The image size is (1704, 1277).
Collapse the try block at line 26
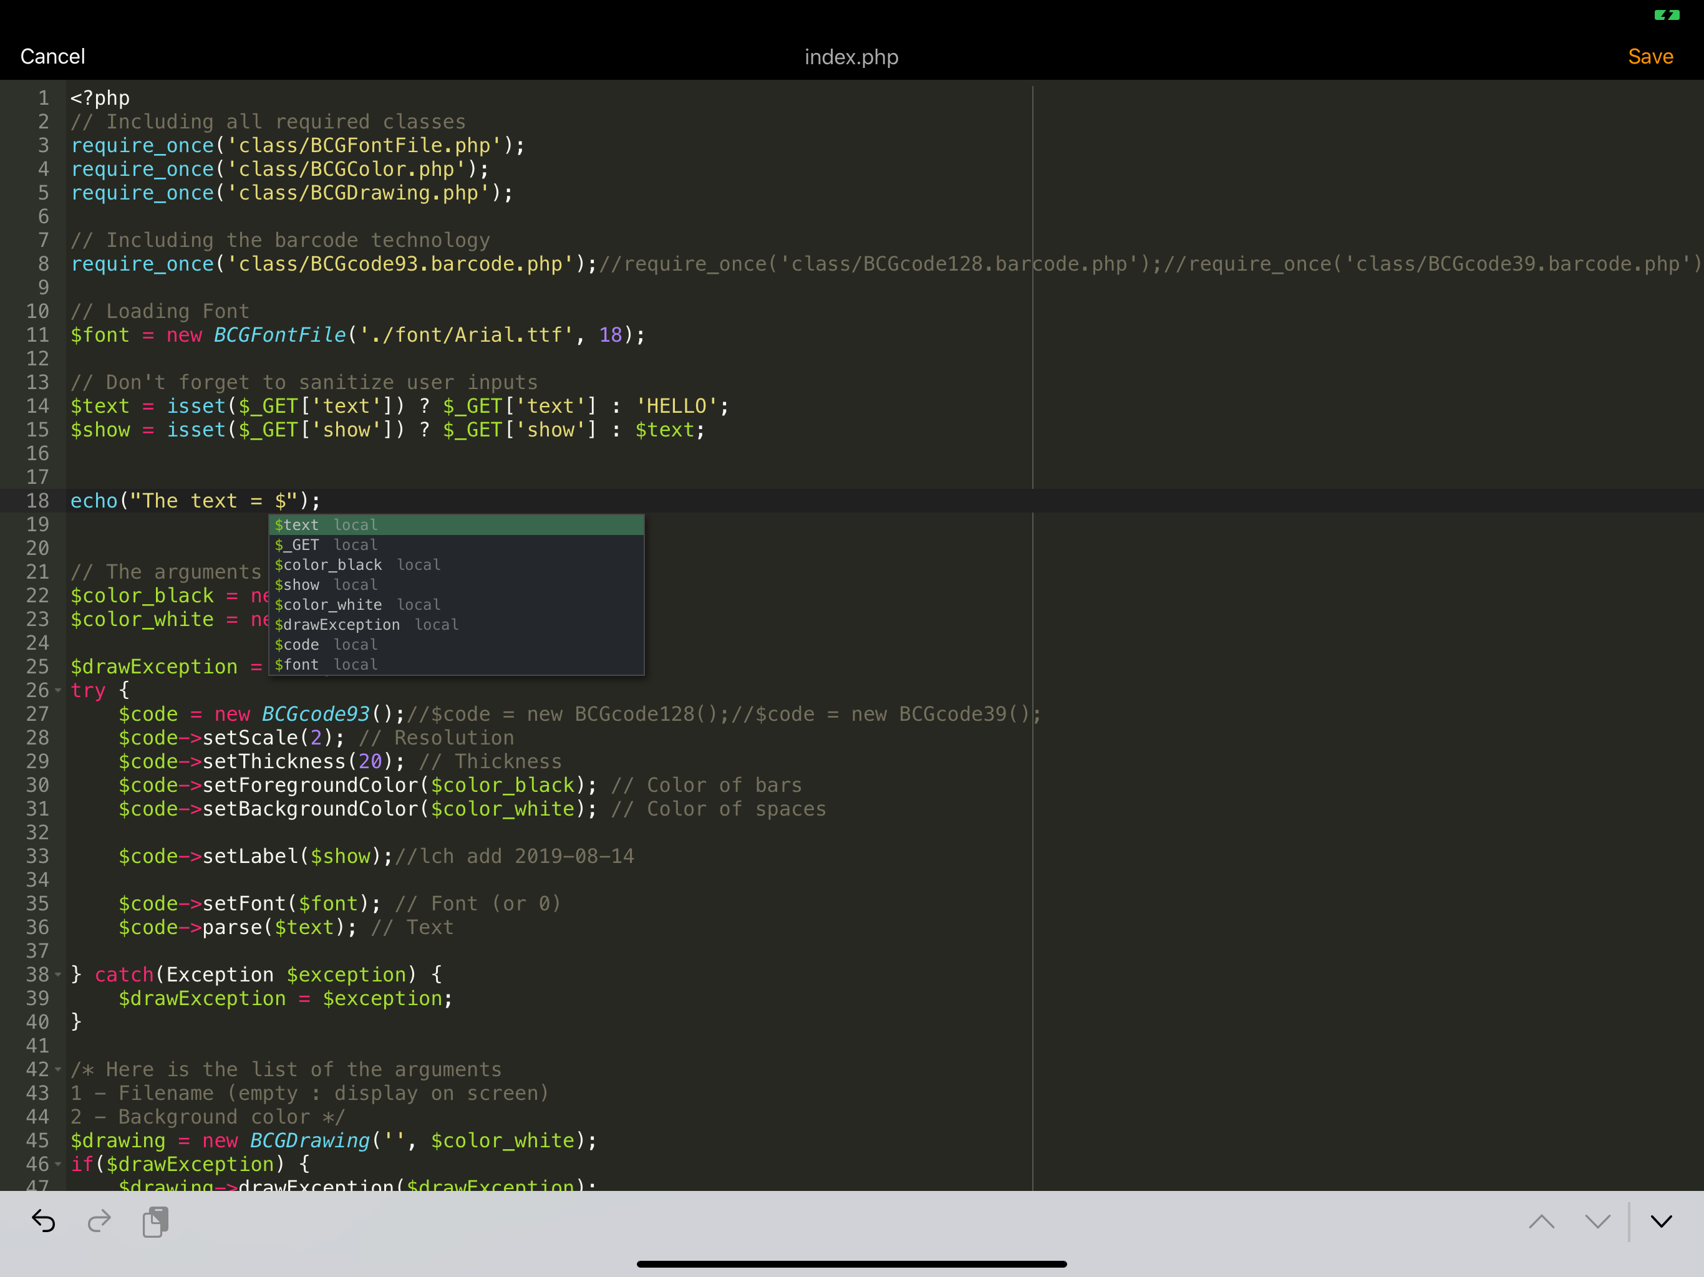coord(58,691)
